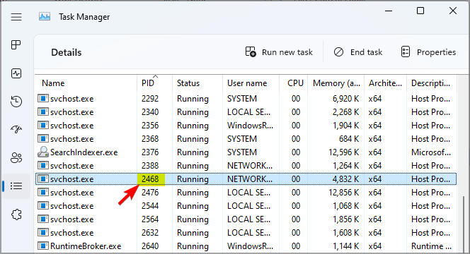This screenshot has height=254, width=470.
Task: Click the End task button
Action: point(358,52)
